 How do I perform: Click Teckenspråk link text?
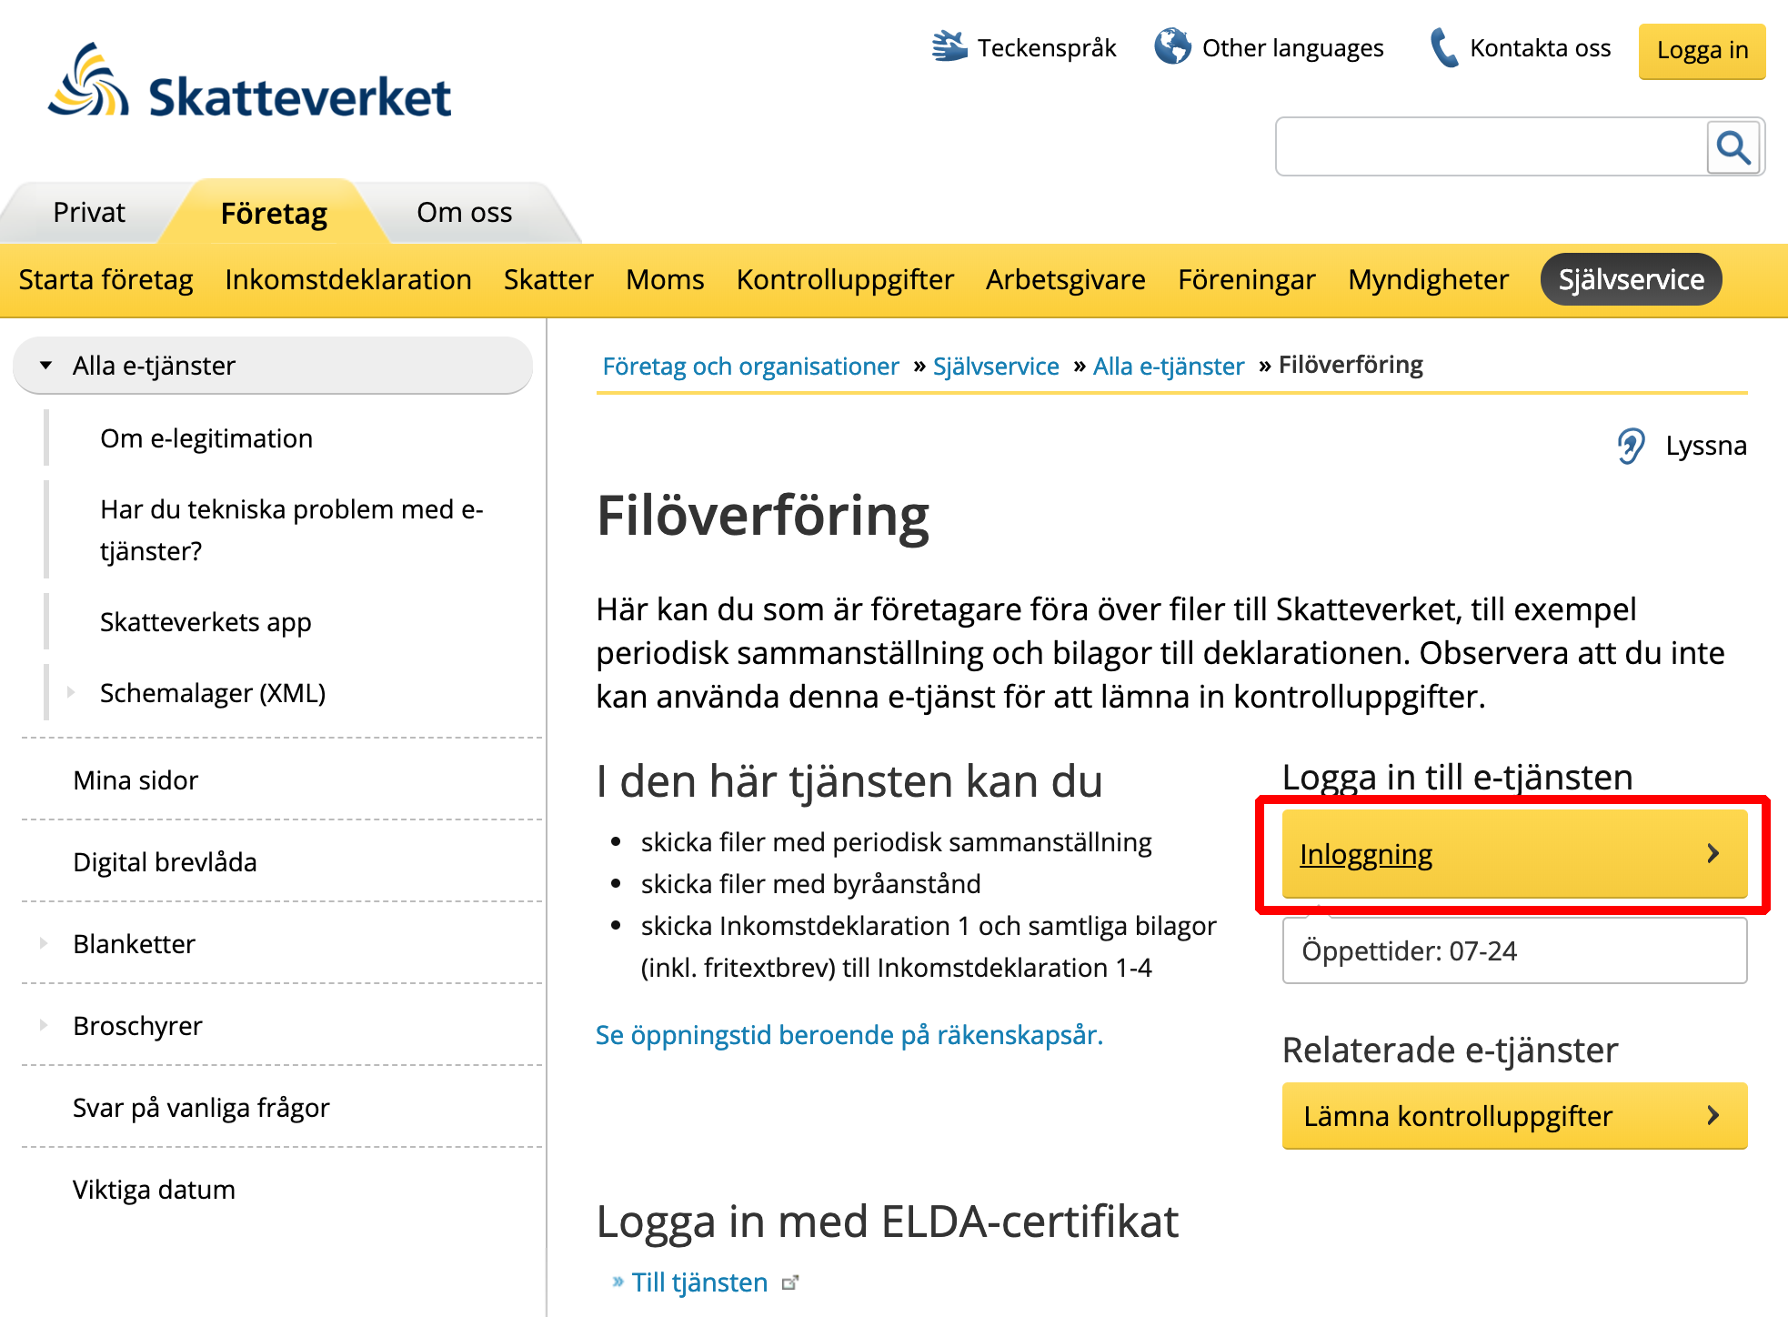pos(1047,47)
